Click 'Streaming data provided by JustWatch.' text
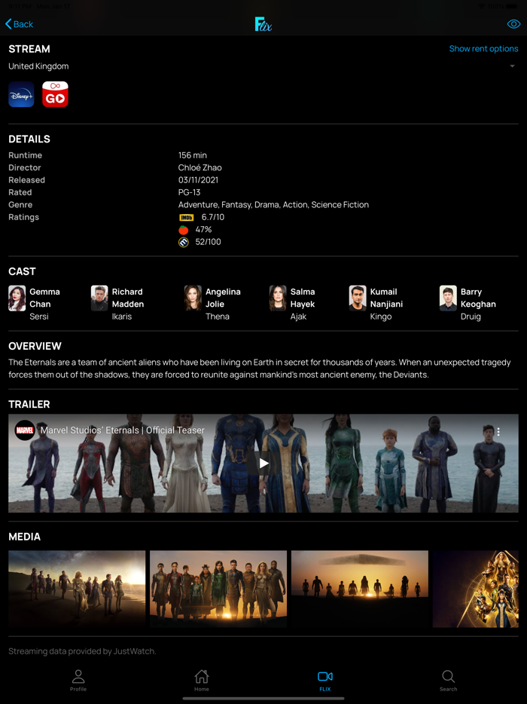 [x=82, y=651]
